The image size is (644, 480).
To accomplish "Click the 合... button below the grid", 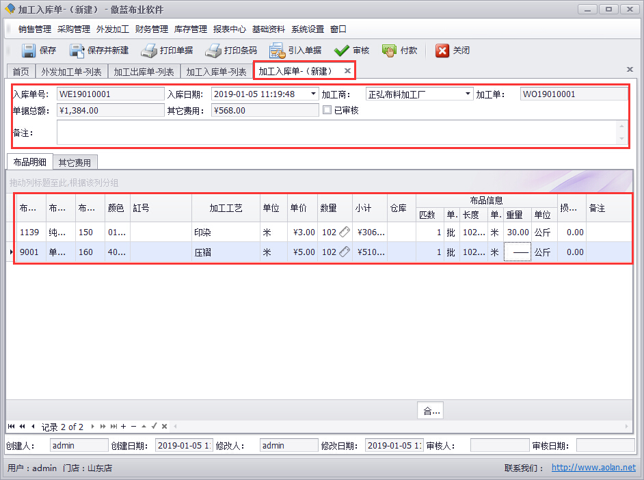I will pos(431,411).
